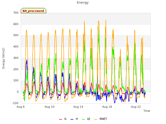Click the 500 y-axis tick label
This screenshot has width=166, height=124.
[16, 35]
